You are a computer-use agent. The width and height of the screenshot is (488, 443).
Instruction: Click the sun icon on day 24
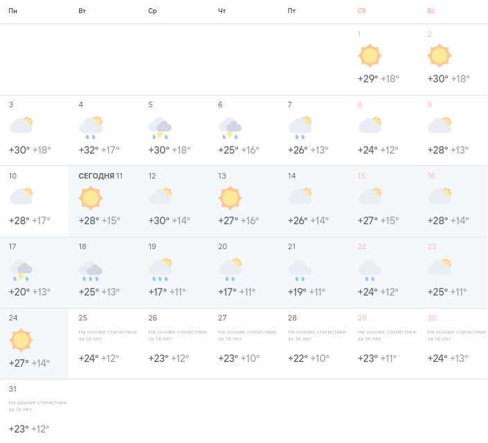(x=21, y=341)
